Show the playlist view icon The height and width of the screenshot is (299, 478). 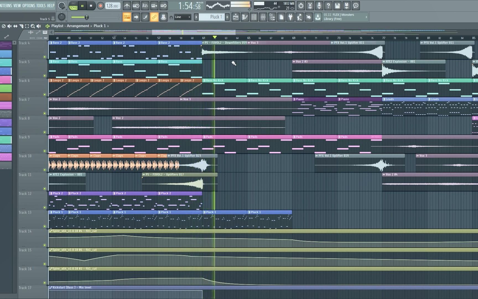(x=236, y=17)
